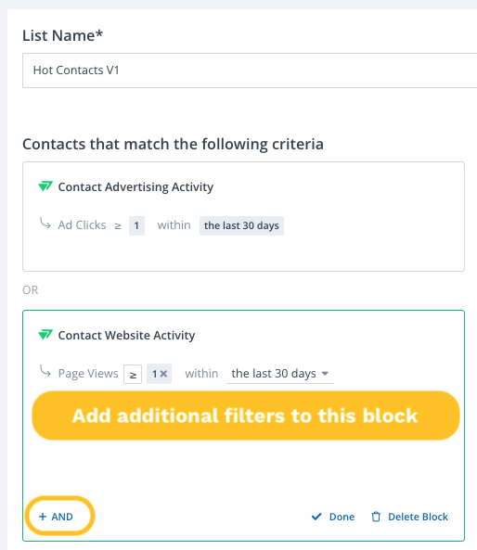The height and width of the screenshot is (550, 477).
Task: Remove the Page Views value with X
Action: coord(163,374)
